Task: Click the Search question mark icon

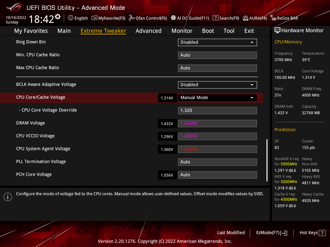Action: pyautogui.click(x=216, y=18)
